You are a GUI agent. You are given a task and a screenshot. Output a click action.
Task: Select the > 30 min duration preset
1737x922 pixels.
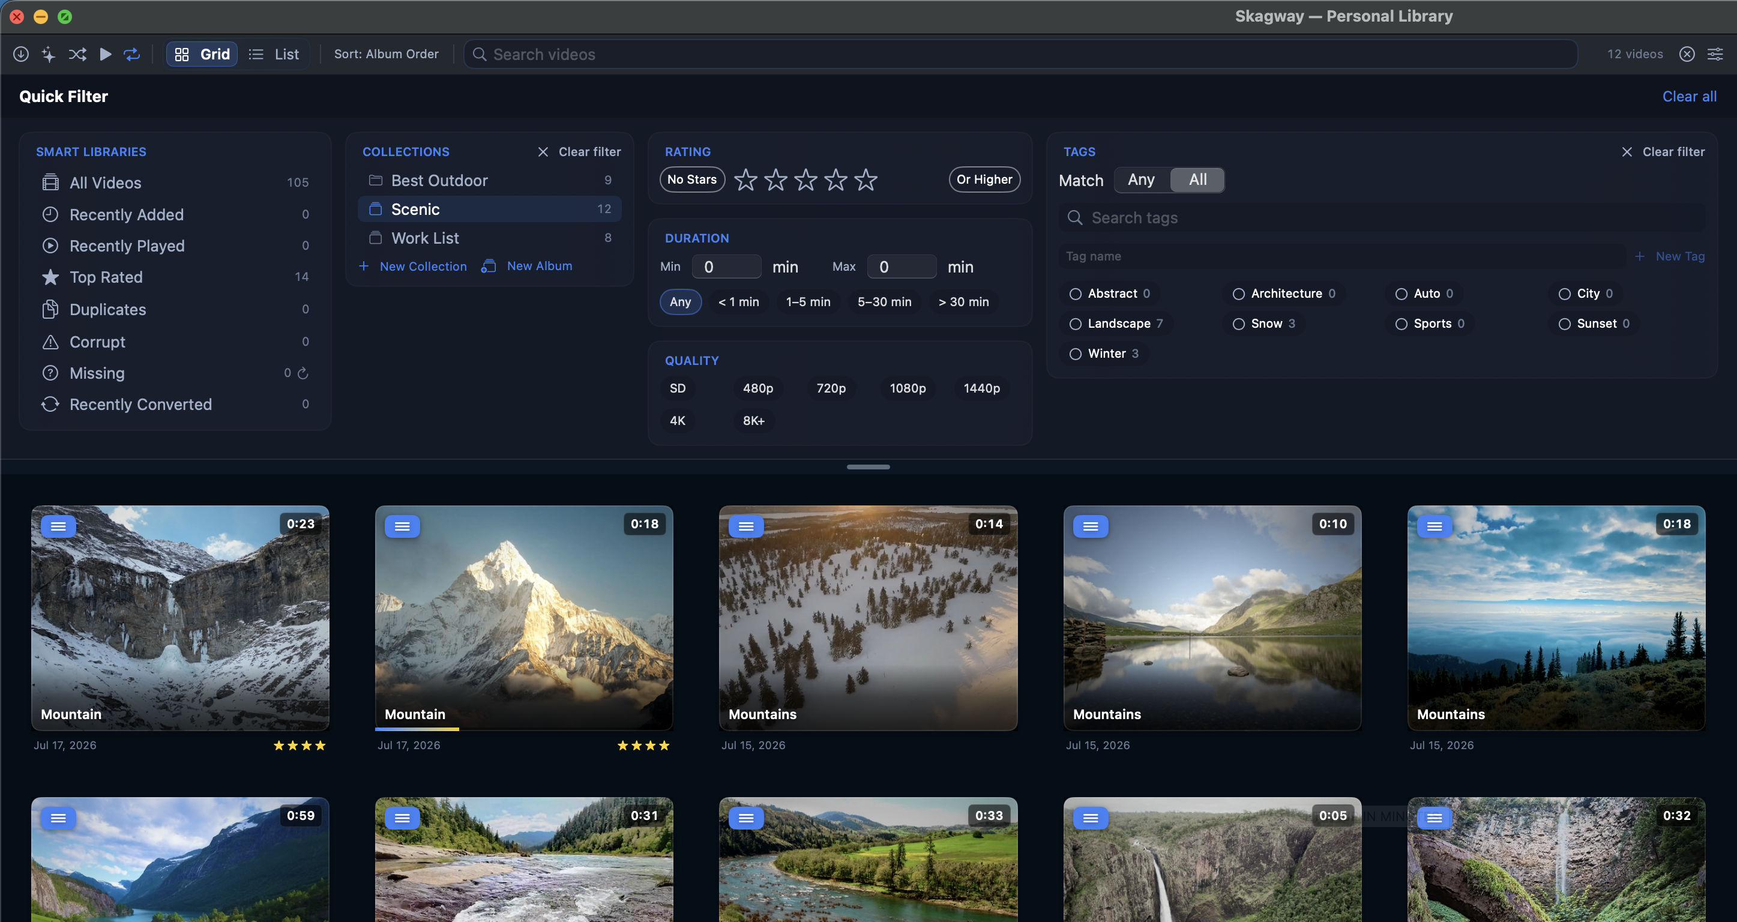point(965,301)
